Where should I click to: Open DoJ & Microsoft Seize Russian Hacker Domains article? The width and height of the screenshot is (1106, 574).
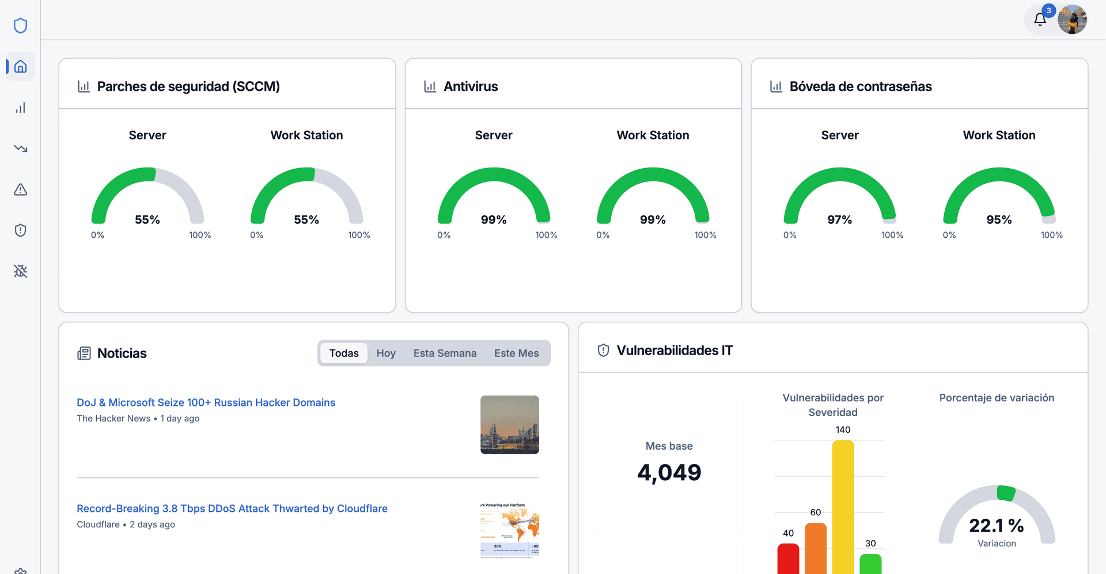[206, 402]
